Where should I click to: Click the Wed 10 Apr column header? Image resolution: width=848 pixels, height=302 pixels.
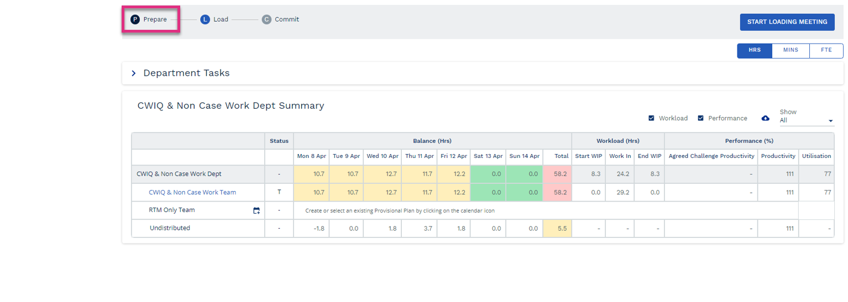click(x=383, y=156)
